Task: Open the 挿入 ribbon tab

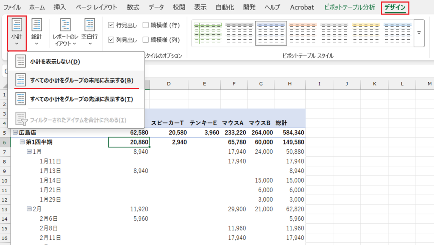Action: (x=60, y=7)
